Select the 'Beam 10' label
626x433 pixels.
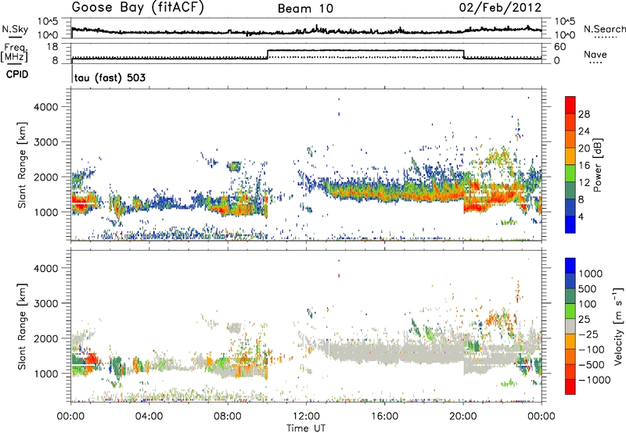305,9
